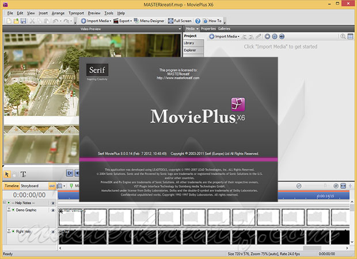Click the timeline ruler marker at 0:00:14/15
This screenshot has width=357, height=259.
[x=325, y=196]
